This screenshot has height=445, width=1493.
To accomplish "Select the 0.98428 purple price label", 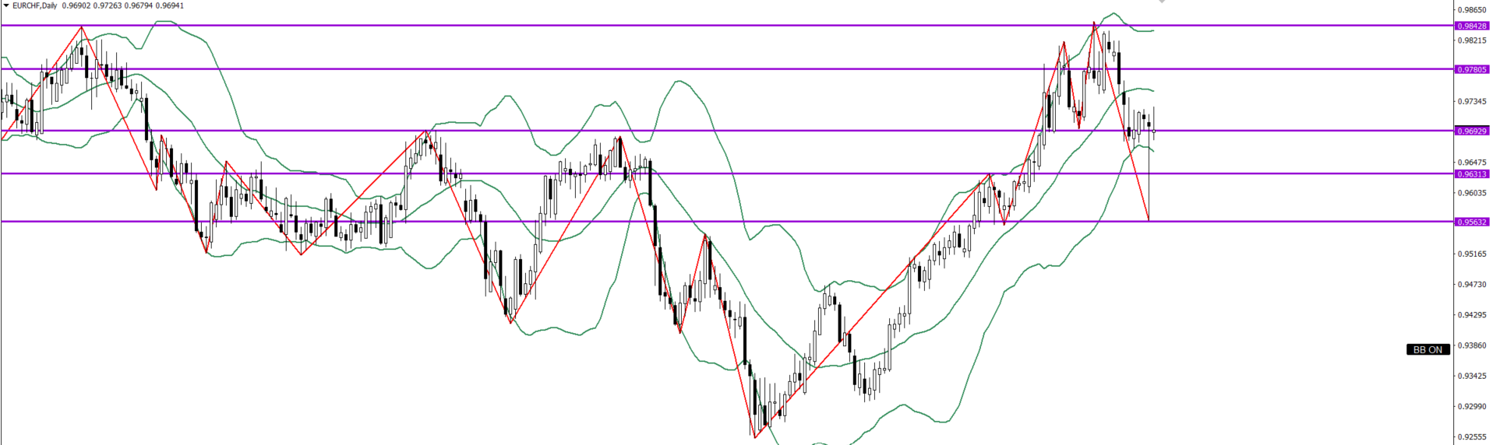I will click(1472, 26).
